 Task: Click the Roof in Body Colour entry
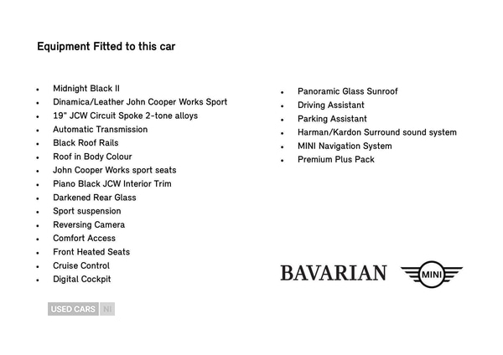coord(92,157)
